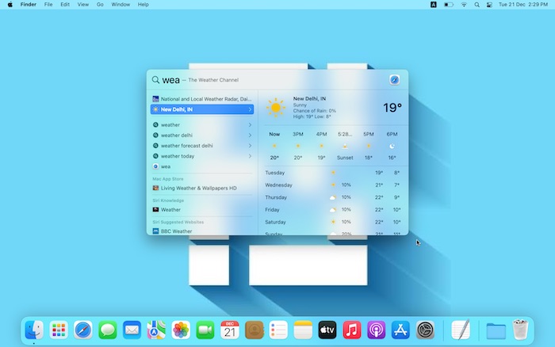The image size is (555, 347).
Task: Select National and Local Weather Radar result
Action: tap(201, 99)
